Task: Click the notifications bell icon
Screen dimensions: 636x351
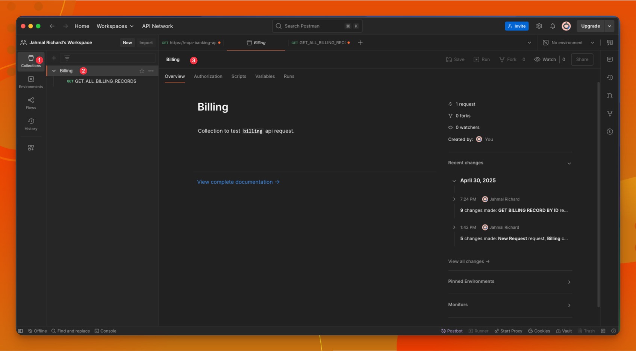Action: coord(553,26)
